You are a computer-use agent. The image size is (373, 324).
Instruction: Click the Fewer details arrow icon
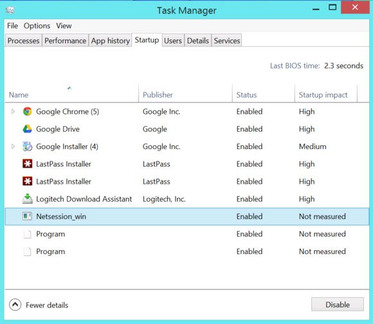[15, 305]
